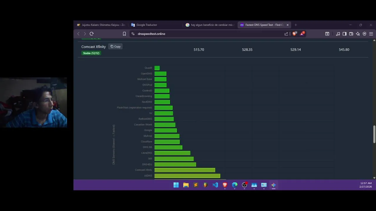Open the blue graph app in taskbar
This screenshot has width=376, height=211.
(254, 185)
